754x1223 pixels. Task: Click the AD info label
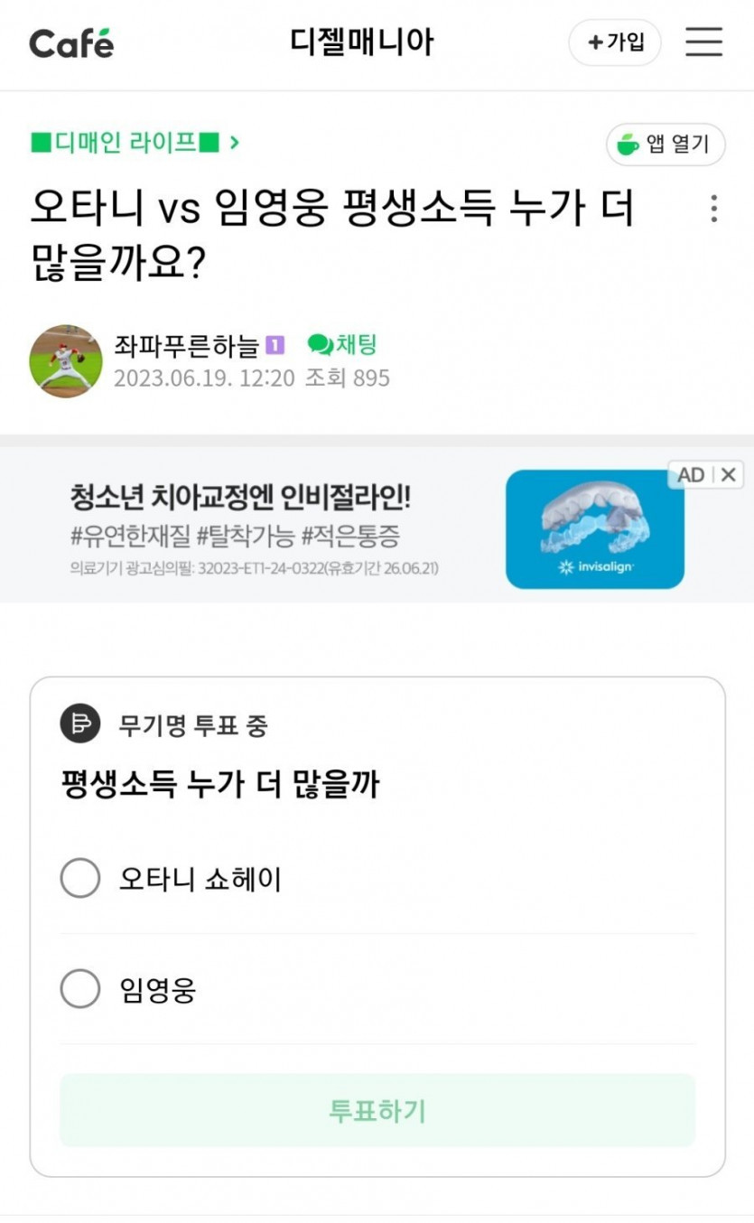coord(691,474)
